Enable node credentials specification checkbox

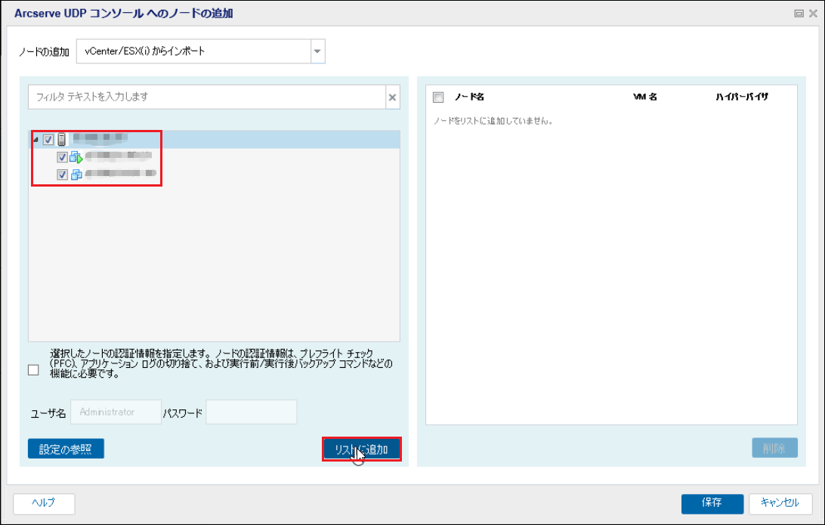pyautogui.click(x=33, y=369)
